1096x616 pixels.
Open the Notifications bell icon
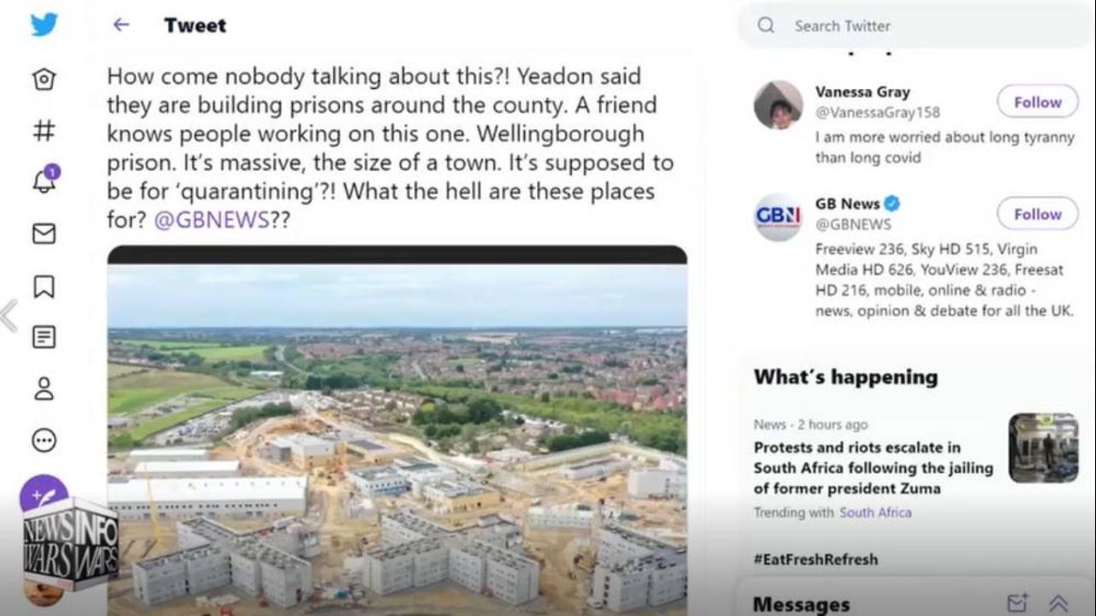pos(44,181)
